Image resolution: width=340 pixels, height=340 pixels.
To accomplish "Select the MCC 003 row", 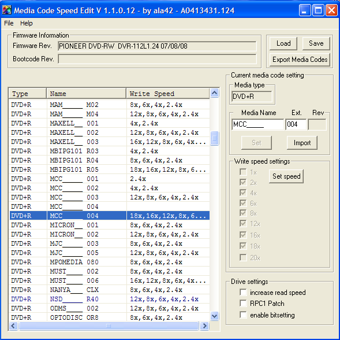I will [110, 197].
